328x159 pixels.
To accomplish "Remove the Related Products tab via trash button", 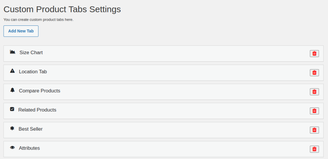I will (314, 111).
